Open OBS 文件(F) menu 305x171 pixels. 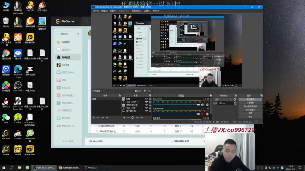pyautogui.click(x=96, y=11)
